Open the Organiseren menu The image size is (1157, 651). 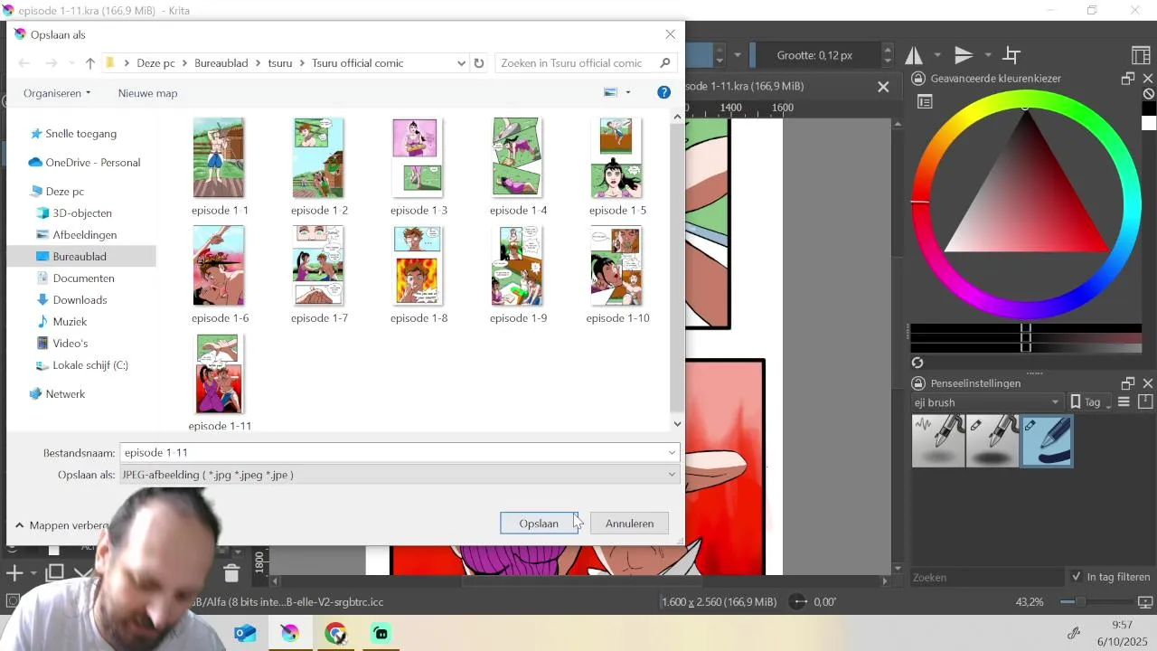tap(57, 93)
